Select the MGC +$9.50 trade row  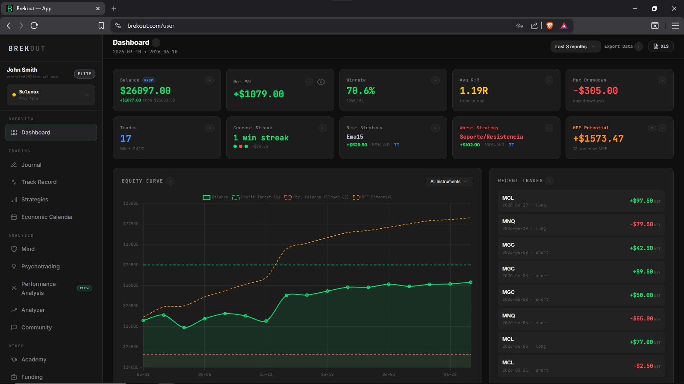pos(581,272)
